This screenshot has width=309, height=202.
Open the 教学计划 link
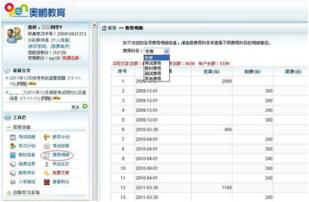pos(61,137)
